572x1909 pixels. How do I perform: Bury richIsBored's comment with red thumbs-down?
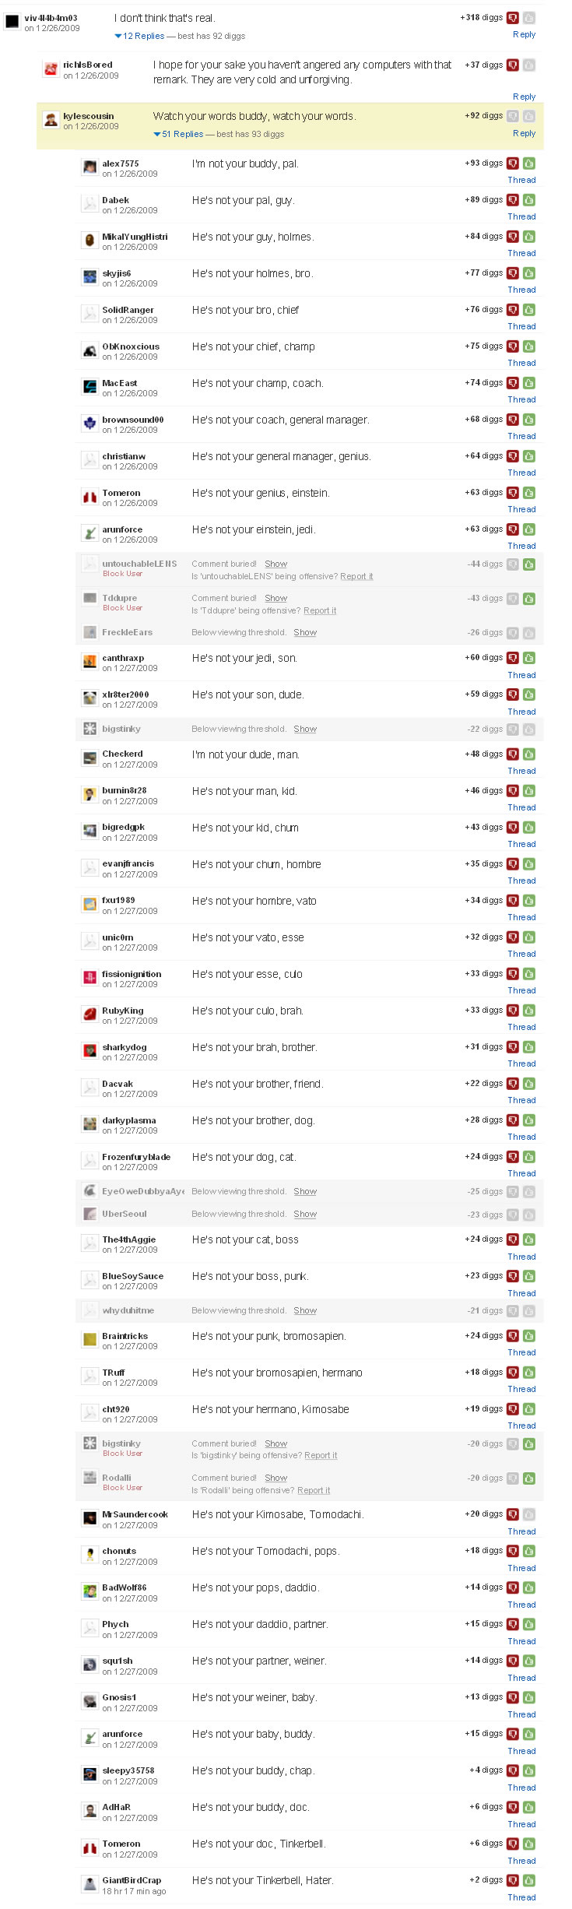tap(512, 65)
